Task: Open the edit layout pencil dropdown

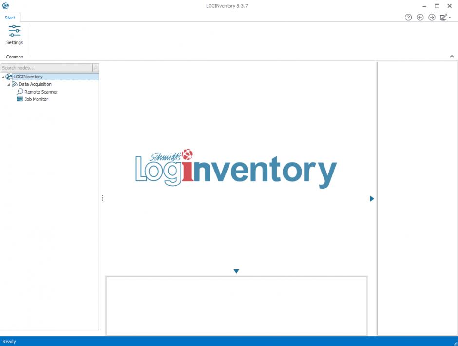Action: coord(445,17)
